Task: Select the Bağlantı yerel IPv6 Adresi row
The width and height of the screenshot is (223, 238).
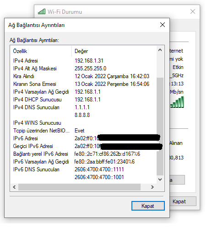Action: [x=83, y=154]
